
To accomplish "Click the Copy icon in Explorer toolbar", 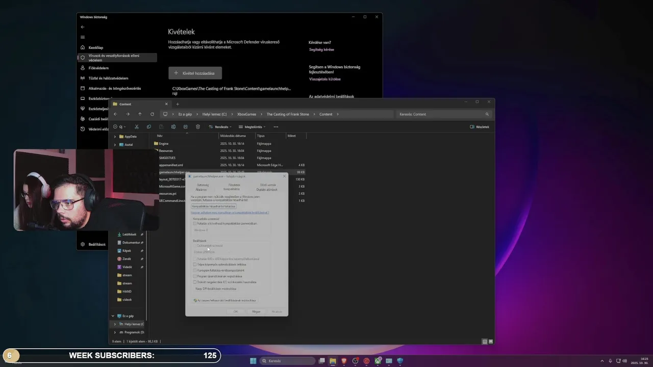I will point(148,127).
